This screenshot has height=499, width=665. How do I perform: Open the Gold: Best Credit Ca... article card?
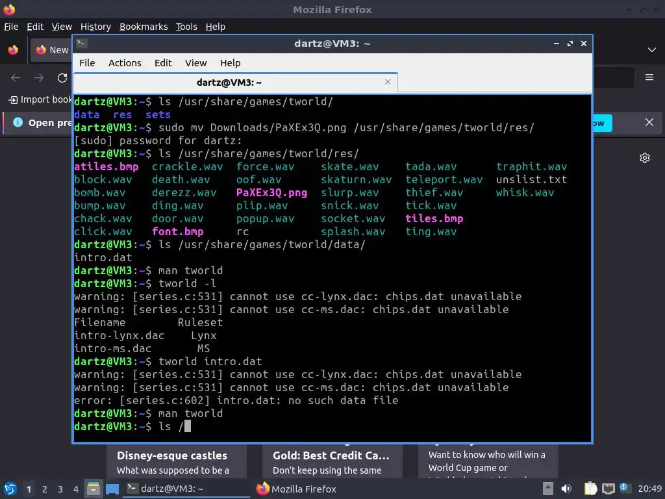332,461
